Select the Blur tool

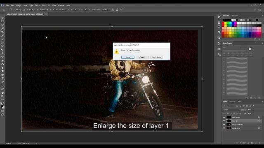click(x=2, y=67)
